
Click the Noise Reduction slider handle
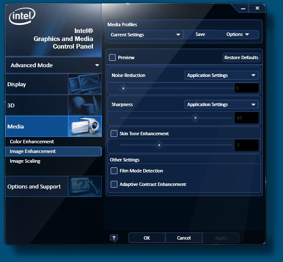(x=123, y=88)
